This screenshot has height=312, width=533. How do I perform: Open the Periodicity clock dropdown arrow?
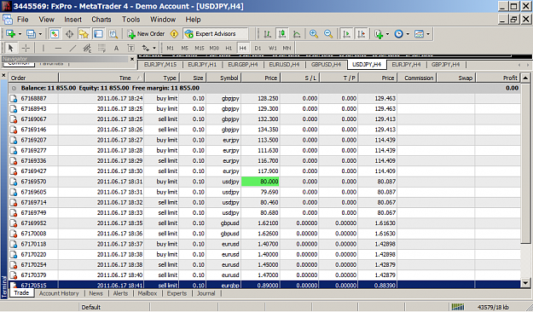tap(408, 34)
